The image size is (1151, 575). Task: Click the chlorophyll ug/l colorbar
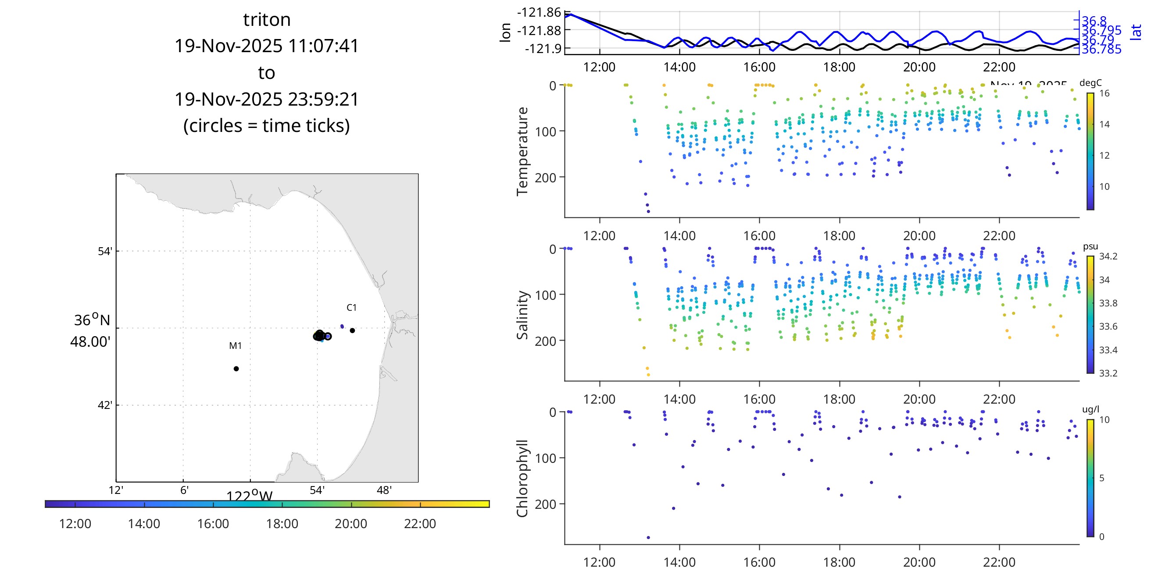tap(1090, 478)
